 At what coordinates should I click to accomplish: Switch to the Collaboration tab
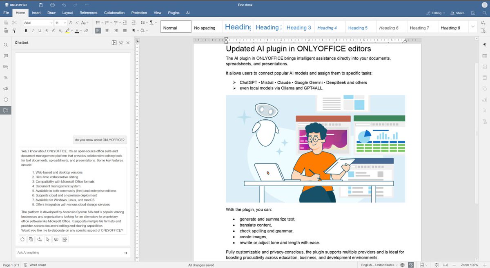[x=114, y=13]
